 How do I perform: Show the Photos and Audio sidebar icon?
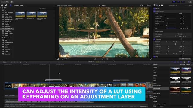click(6, 5)
